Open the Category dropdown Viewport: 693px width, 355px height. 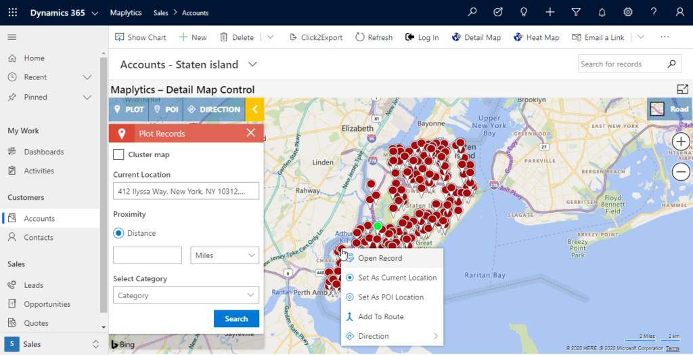tap(186, 295)
